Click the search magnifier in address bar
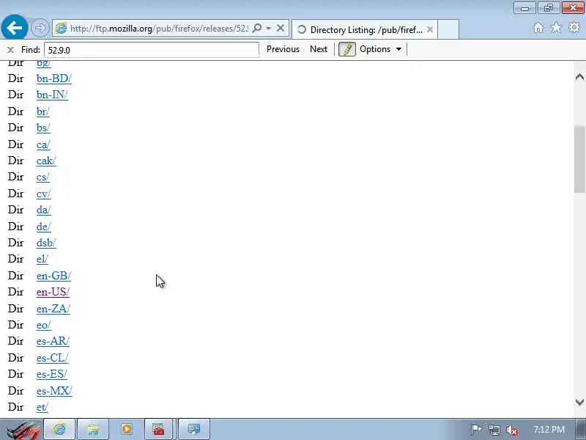 [x=257, y=28]
